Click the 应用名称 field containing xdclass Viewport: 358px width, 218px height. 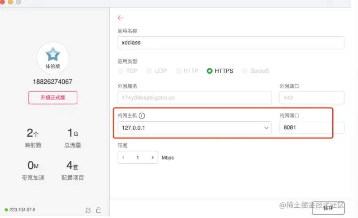231,43
